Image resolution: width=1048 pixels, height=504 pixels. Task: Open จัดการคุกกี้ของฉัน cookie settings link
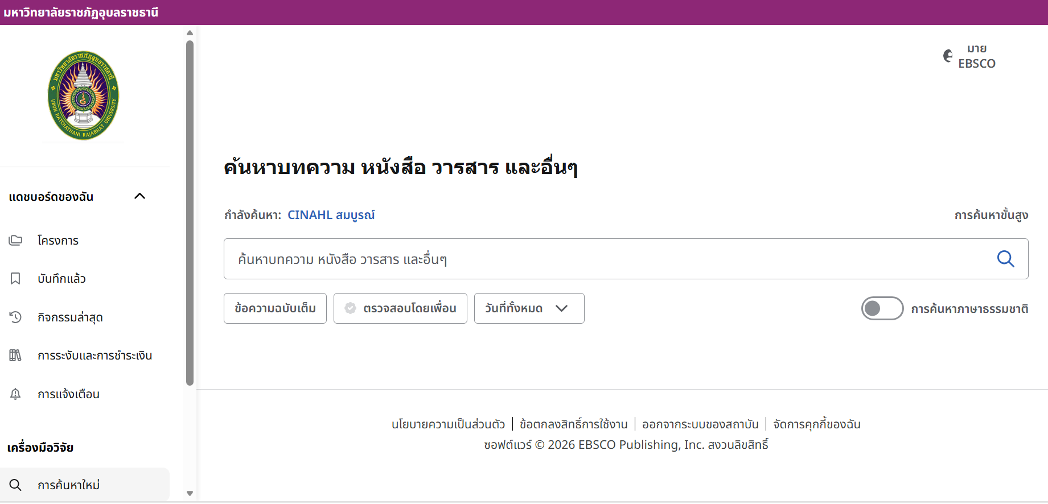pyautogui.click(x=817, y=424)
